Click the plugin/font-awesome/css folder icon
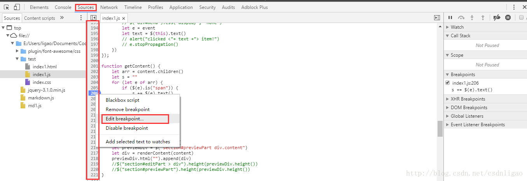The height and width of the screenshot is (181, 527). click(23, 51)
